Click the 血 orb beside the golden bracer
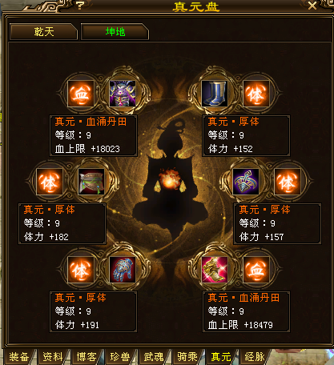The width and height of the screenshot is (334, 365). pos(256,270)
